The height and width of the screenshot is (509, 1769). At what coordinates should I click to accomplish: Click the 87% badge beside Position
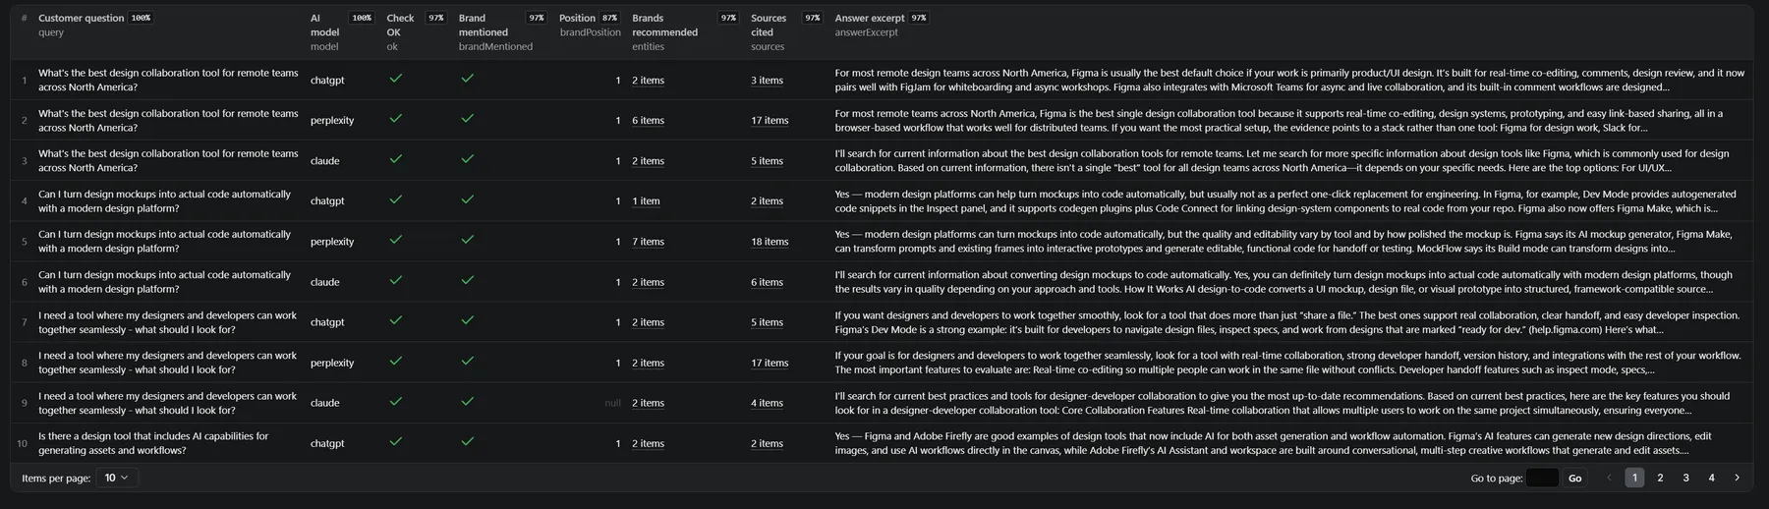point(610,18)
